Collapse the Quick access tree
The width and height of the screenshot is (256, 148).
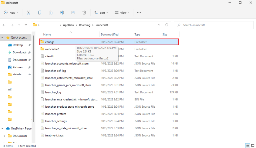coord(2,38)
